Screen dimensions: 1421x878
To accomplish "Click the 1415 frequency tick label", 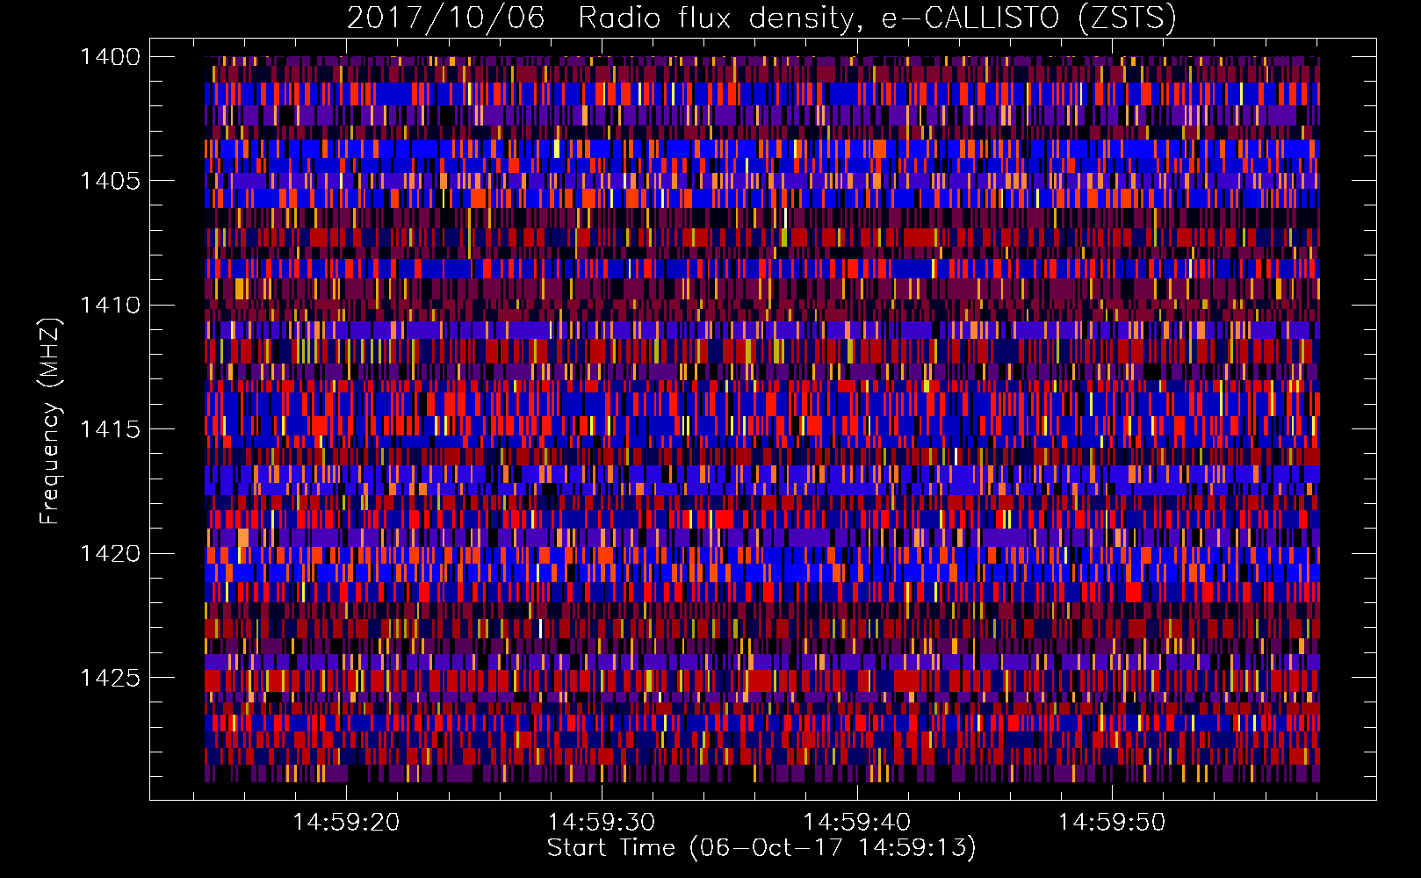I will [110, 429].
